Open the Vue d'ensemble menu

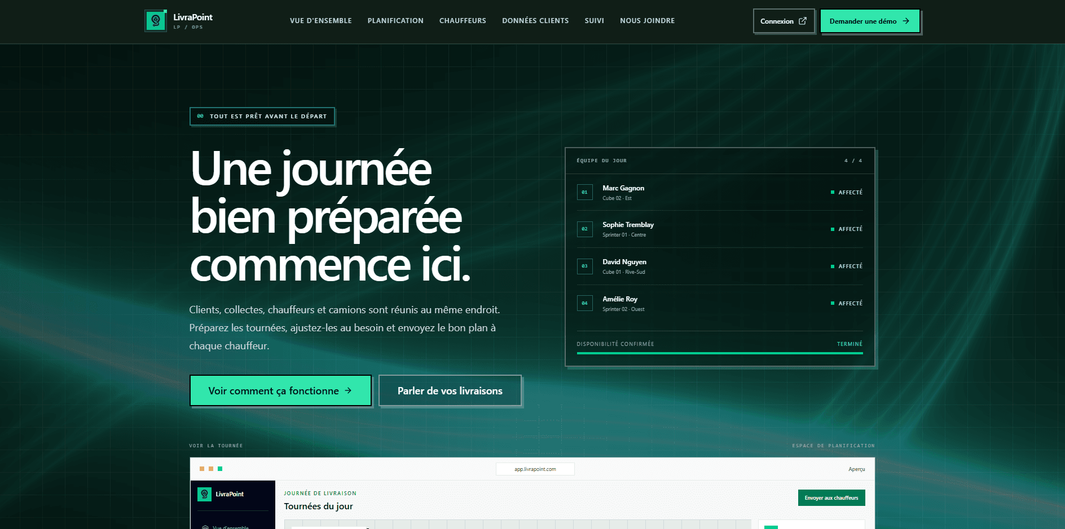coord(320,21)
